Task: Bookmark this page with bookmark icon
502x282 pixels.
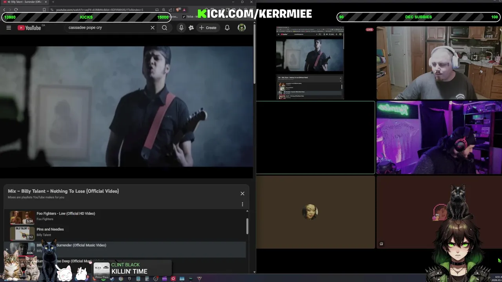Action: (x=44, y=10)
